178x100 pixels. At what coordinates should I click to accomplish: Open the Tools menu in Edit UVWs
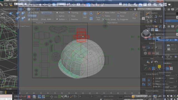38,5
